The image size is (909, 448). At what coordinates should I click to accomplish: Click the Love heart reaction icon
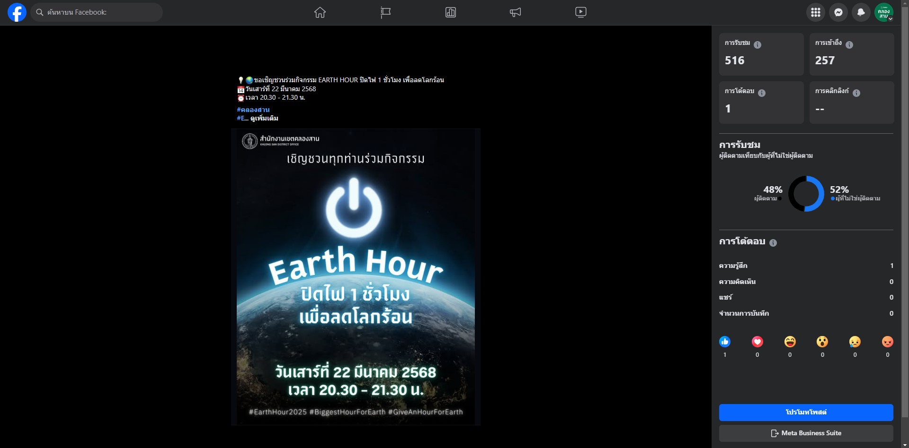[x=757, y=342]
